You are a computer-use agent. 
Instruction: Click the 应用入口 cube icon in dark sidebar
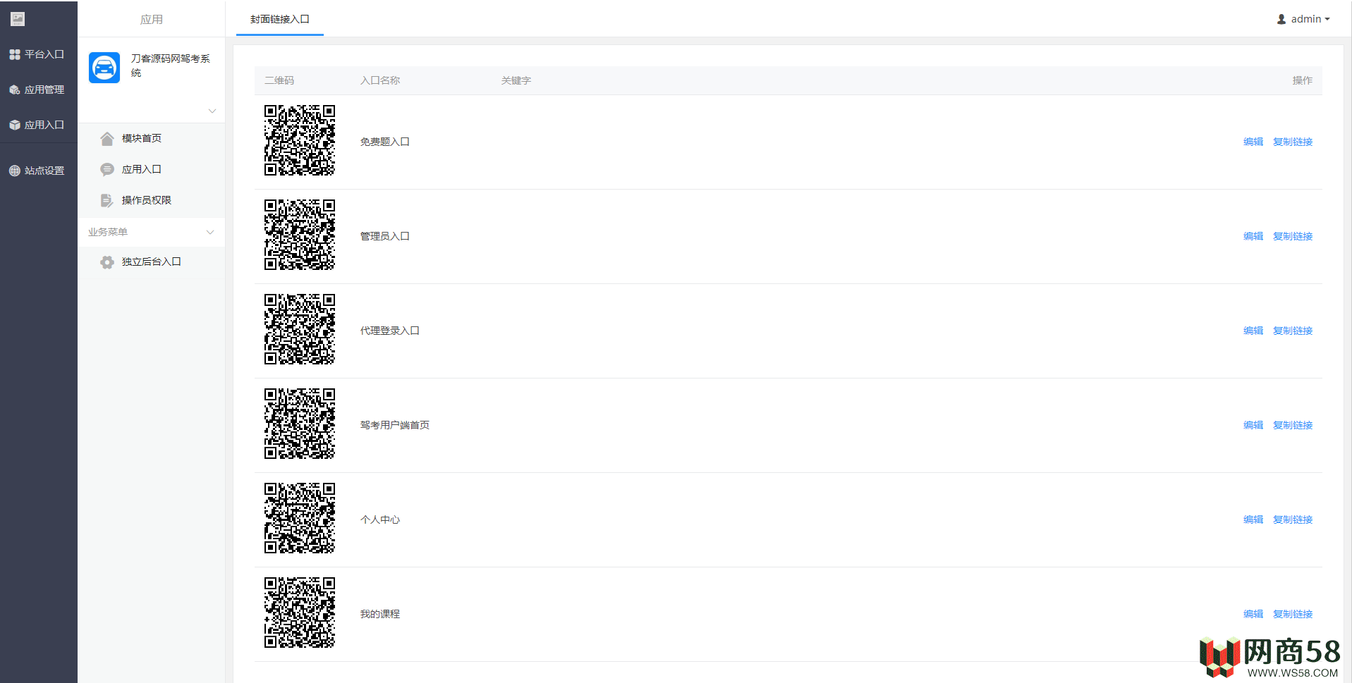pos(15,125)
